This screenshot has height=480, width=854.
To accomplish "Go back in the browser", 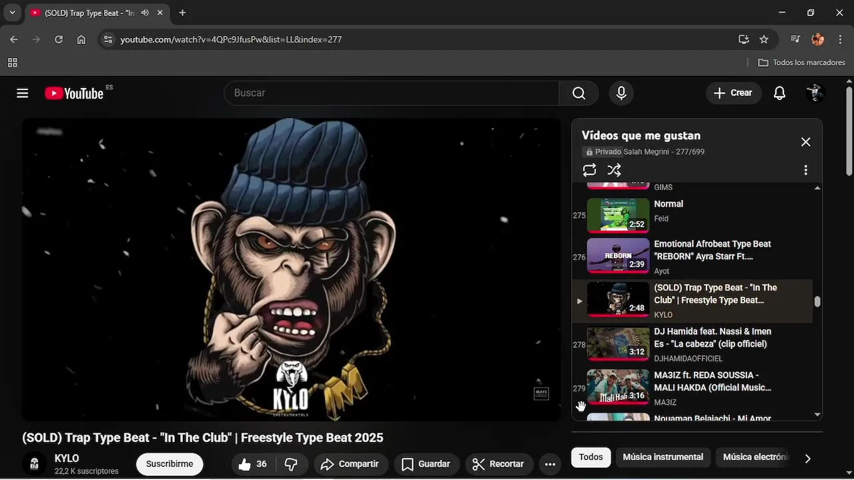I will 14,39.
